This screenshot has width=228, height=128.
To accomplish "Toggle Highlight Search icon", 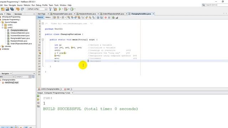I will click(79, 17).
